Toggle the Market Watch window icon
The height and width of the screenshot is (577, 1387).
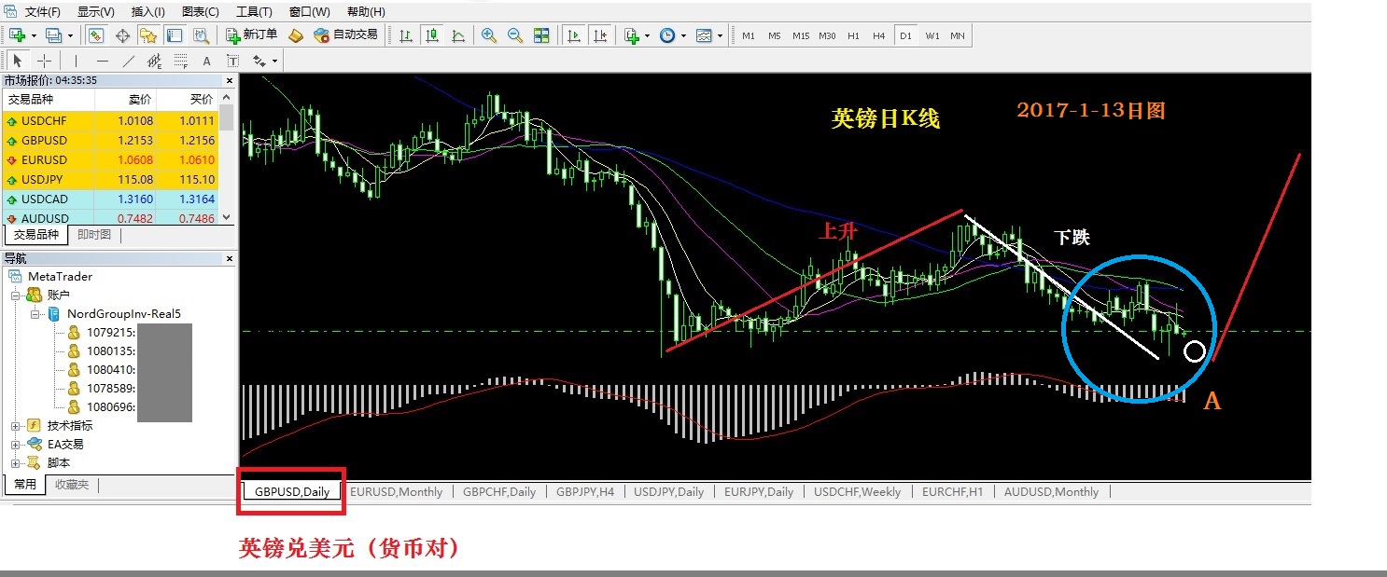click(96, 35)
